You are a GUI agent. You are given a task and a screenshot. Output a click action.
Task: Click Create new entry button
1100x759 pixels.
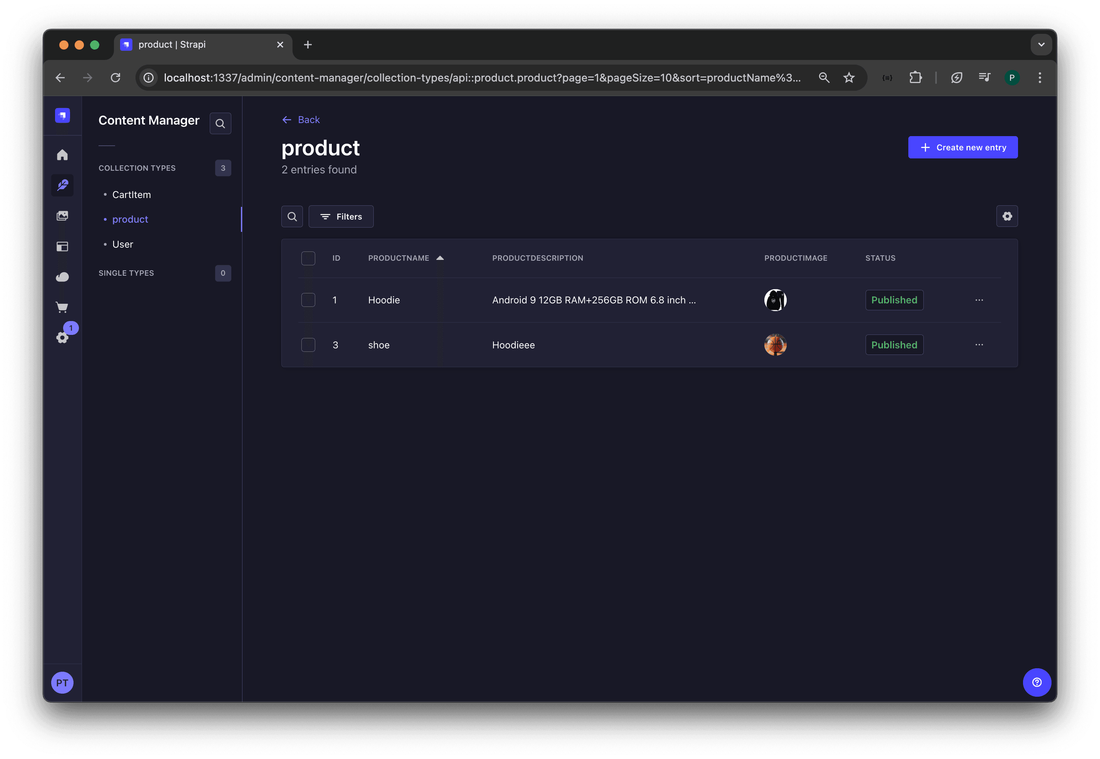tap(963, 147)
